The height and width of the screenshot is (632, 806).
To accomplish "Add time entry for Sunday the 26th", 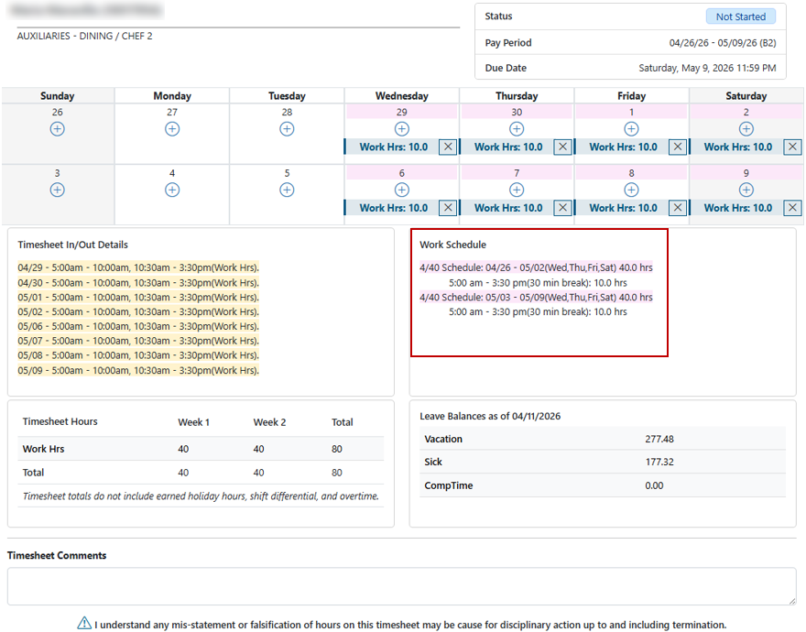I will coord(57,128).
